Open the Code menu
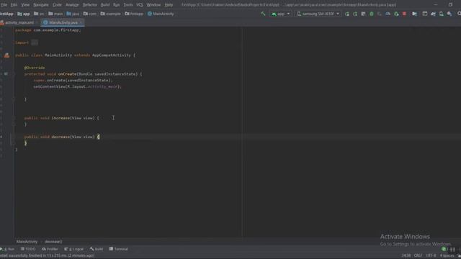The height and width of the screenshot is (259, 461). [57, 5]
